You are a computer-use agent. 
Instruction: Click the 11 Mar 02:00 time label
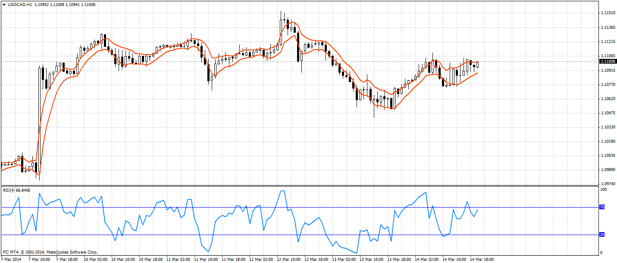[179, 260]
